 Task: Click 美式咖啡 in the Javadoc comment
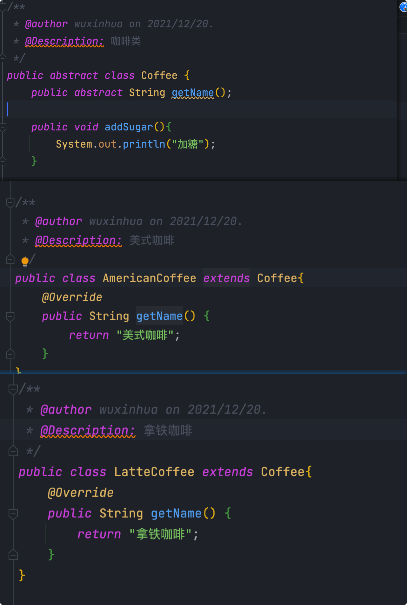[x=152, y=240]
